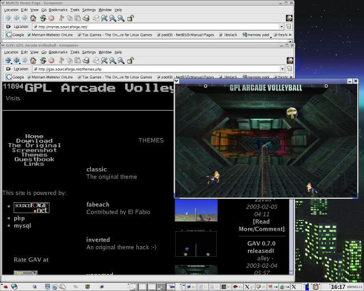
Task: Click the clipboard Klipper icon in the system tray
Action: click(315, 287)
